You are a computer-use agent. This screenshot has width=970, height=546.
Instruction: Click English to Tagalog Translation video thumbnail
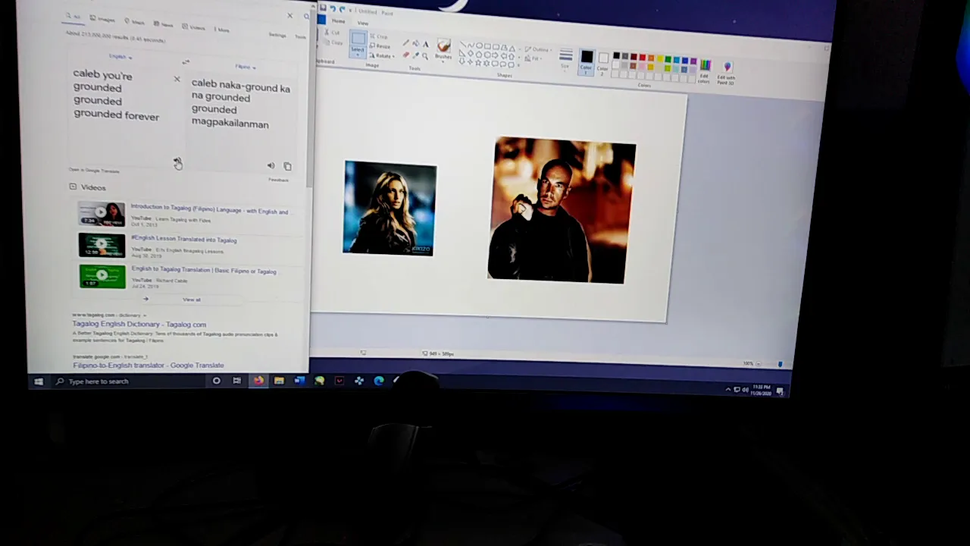(102, 275)
